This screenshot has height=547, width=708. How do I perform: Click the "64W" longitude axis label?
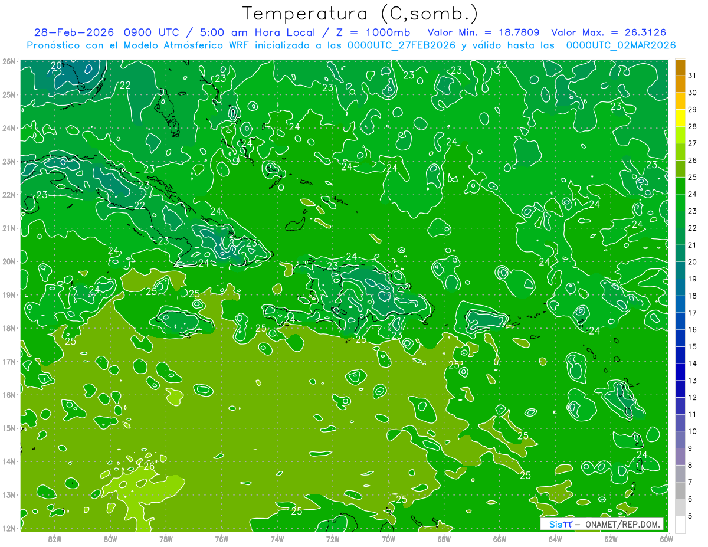tap(555, 538)
